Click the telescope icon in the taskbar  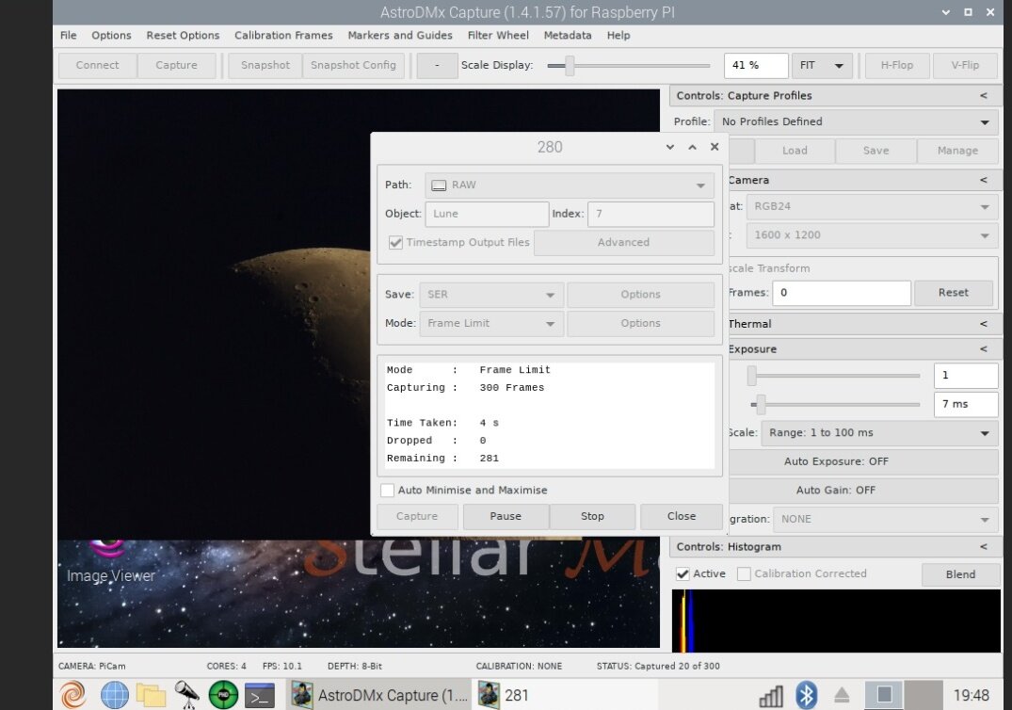pos(187,695)
